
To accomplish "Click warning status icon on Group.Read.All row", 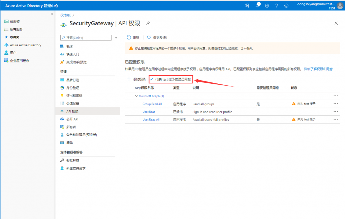I will (x=293, y=104).
